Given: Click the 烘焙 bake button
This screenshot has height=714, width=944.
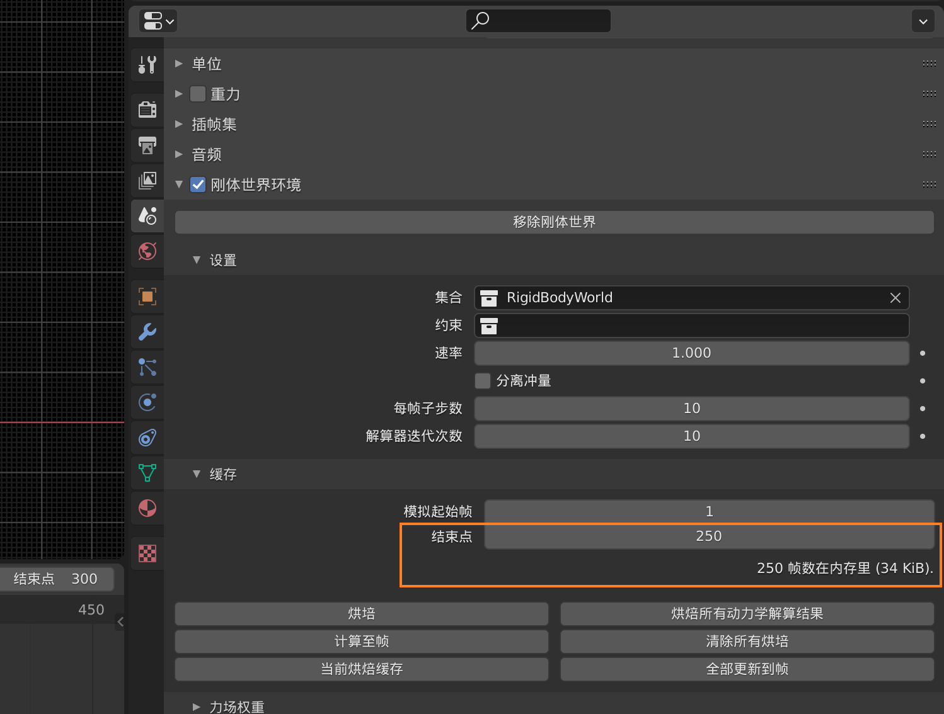Looking at the screenshot, I should [362, 614].
